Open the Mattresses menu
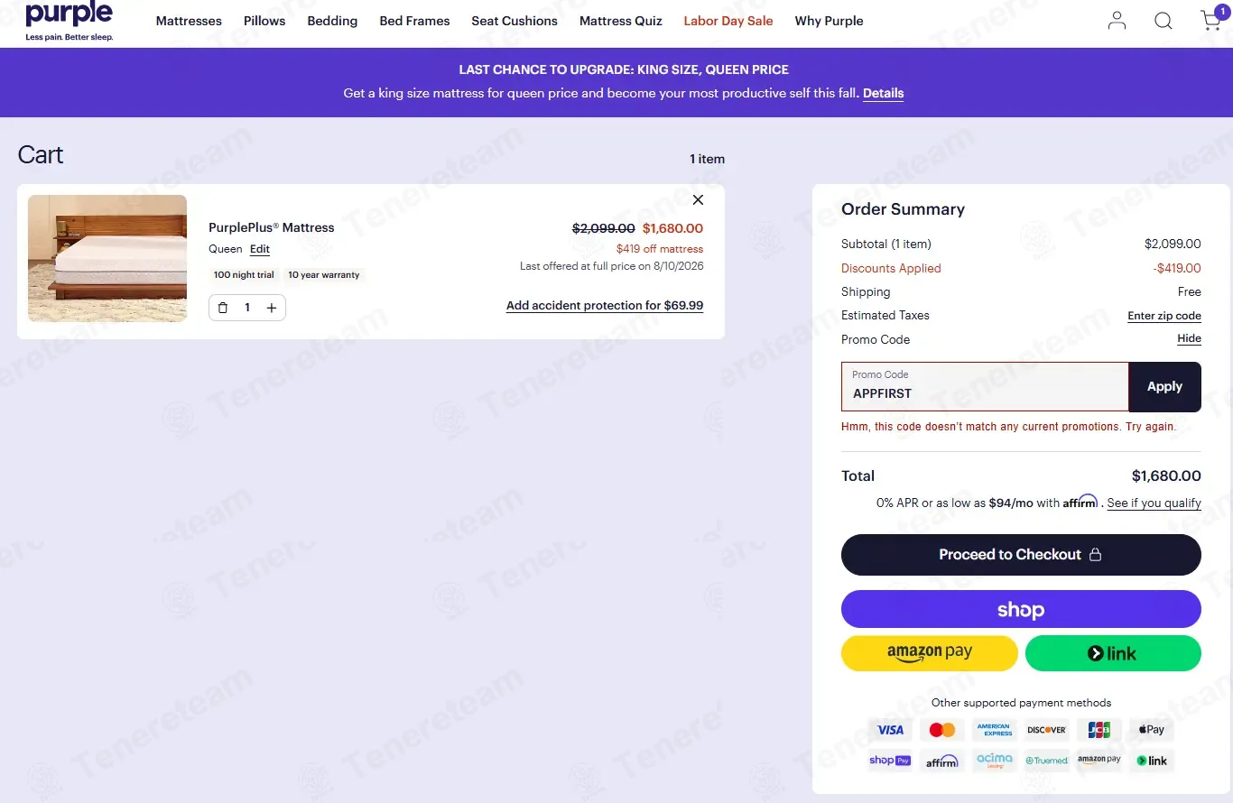Viewport: 1233px width, 803px height. pos(189,21)
